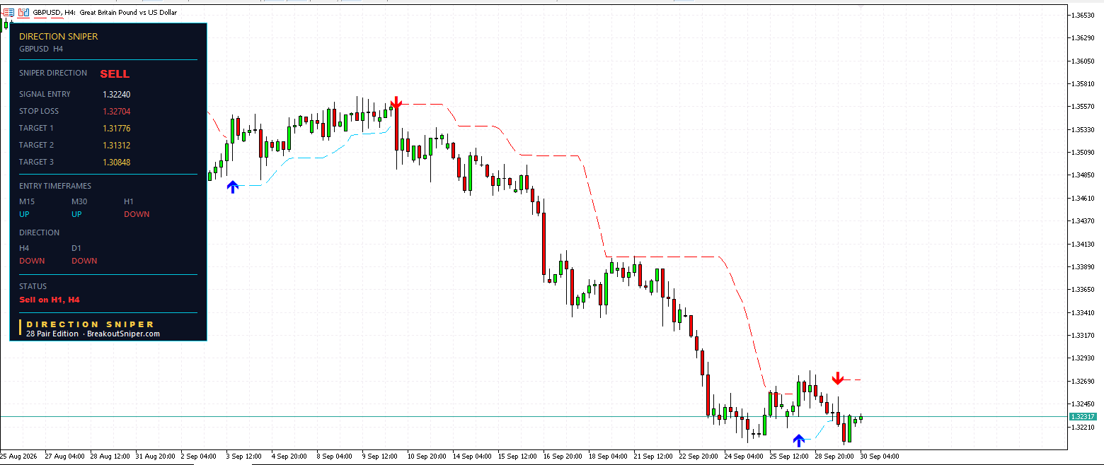Click the status message Sell on H1, H4
Viewport: 1104px width, 465px height.
tap(50, 300)
